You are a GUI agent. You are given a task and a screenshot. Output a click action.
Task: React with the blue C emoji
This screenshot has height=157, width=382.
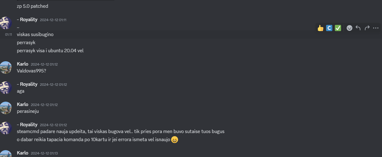pyautogui.click(x=329, y=28)
